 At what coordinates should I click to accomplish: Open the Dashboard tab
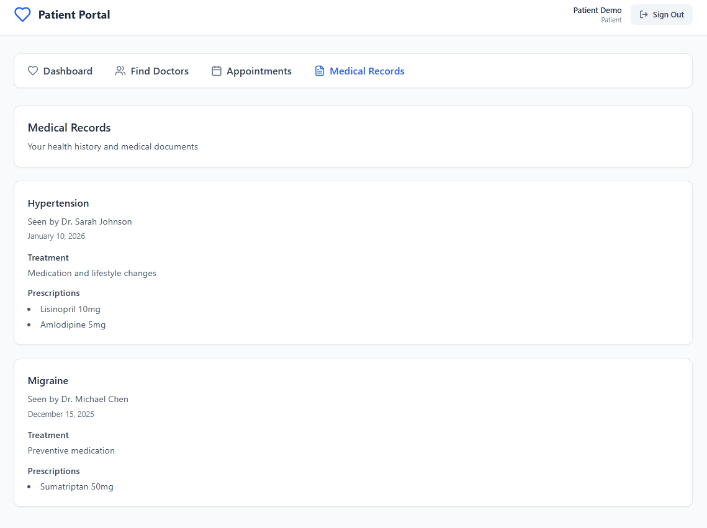pos(60,71)
